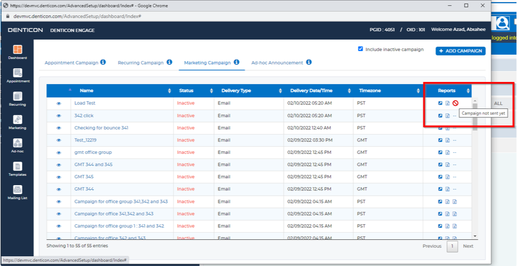This screenshot has width=523, height=266.
Task: Click info icon beside Appointment Campaign
Action: point(103,62)
